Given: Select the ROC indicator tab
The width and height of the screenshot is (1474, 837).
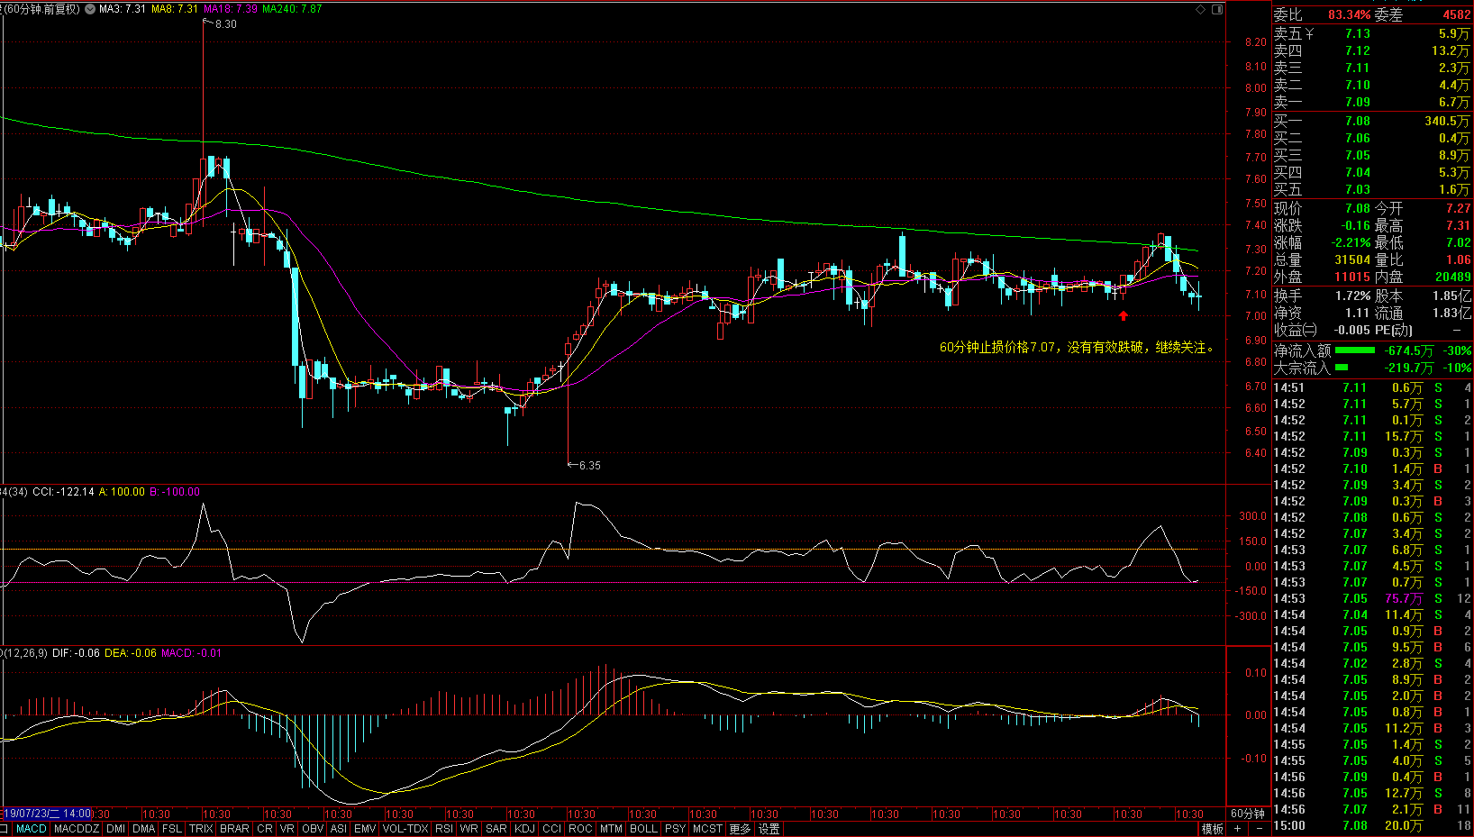Looking at the screenshot, I should (581, 829).
